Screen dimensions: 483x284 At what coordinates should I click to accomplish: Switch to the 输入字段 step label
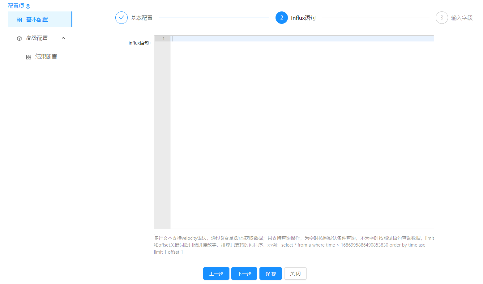[462, 18]
